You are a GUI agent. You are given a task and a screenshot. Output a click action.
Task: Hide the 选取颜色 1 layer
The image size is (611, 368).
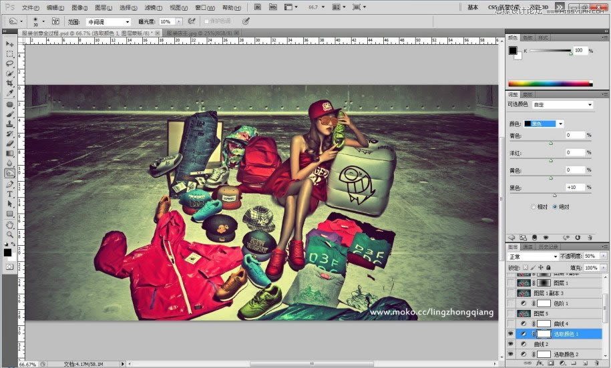coord(512,333)
